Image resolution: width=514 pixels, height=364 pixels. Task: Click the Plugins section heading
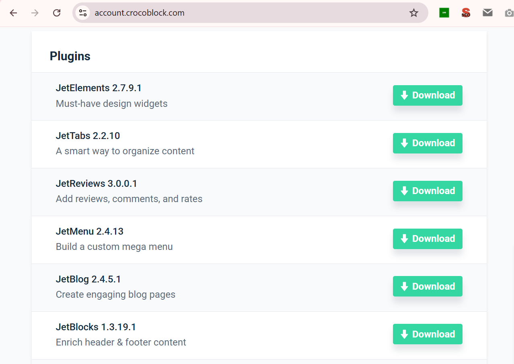(70, 56)
